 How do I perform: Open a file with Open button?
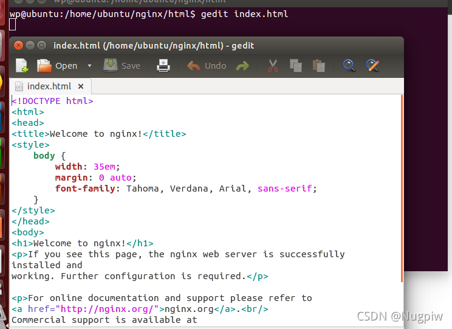57,66
